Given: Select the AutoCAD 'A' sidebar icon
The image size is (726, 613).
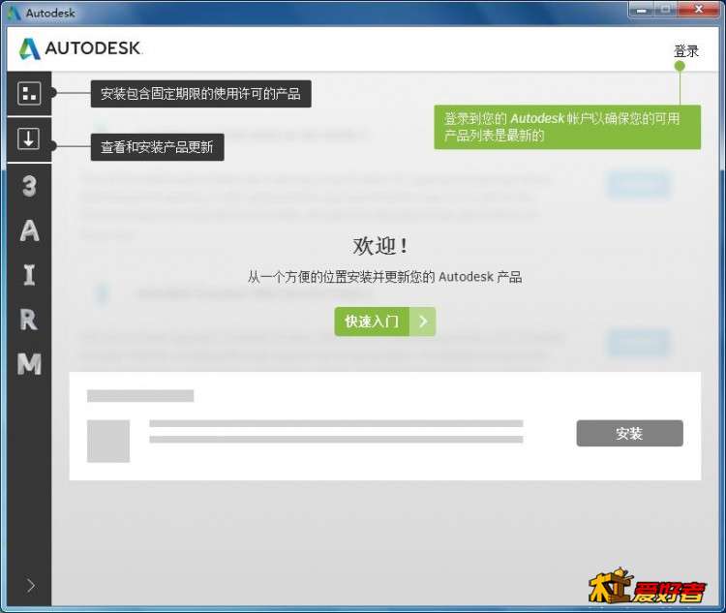Looking at the screenshot, I should [29, 230].
